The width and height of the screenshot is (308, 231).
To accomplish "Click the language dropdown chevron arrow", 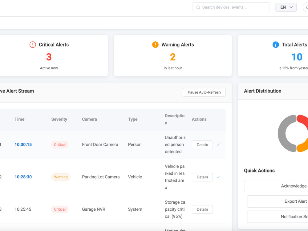I will 291,7.
